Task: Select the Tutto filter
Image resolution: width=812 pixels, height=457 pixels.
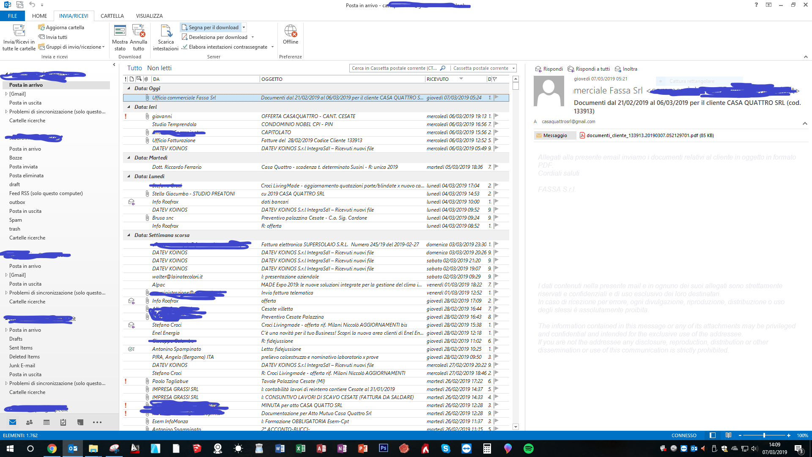Action: coord(134,68)
